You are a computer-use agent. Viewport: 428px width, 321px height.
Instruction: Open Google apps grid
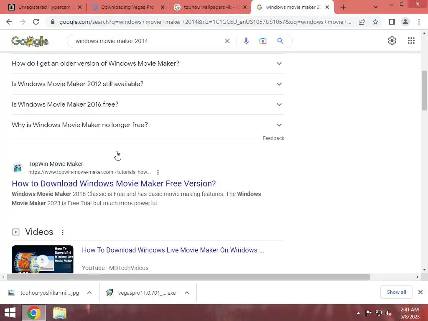411,41
